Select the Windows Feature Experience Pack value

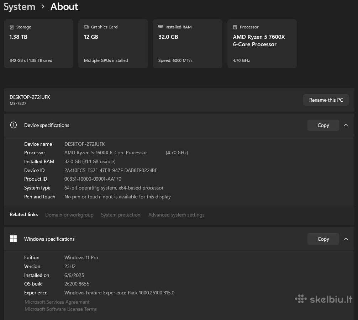[119, 293]
